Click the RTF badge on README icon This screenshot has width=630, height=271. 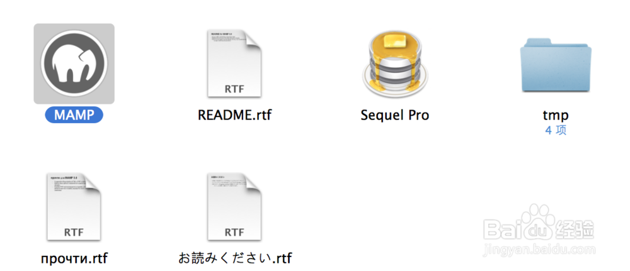pyautogui.click(x=234, y=89)
